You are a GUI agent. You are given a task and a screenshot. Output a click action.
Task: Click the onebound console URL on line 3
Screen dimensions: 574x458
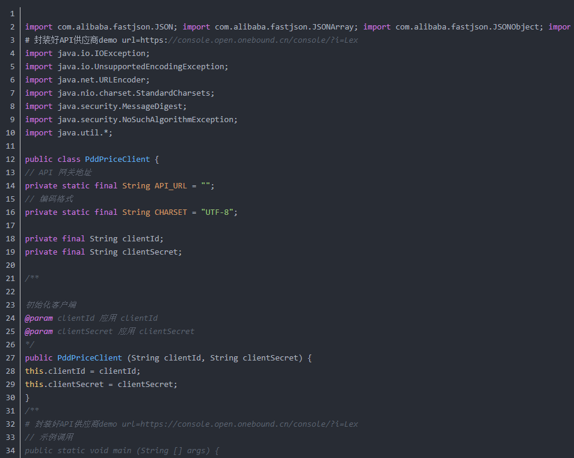pos(264,40)
